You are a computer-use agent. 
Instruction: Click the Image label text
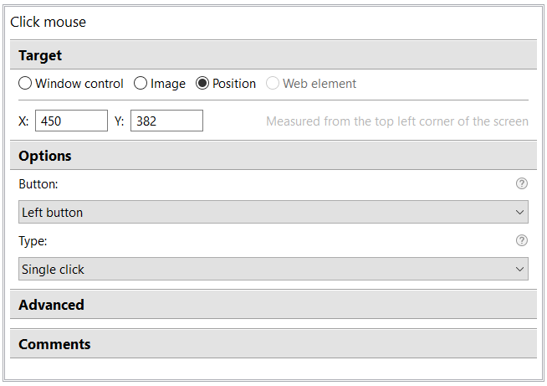[168, 84]
